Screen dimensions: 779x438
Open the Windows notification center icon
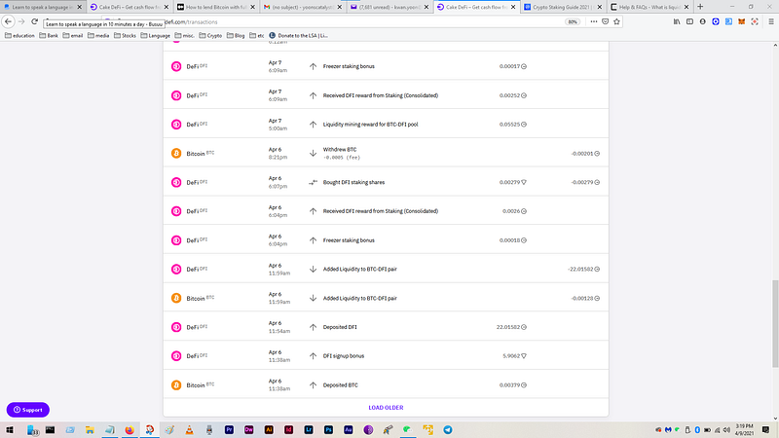click(765, 429)
